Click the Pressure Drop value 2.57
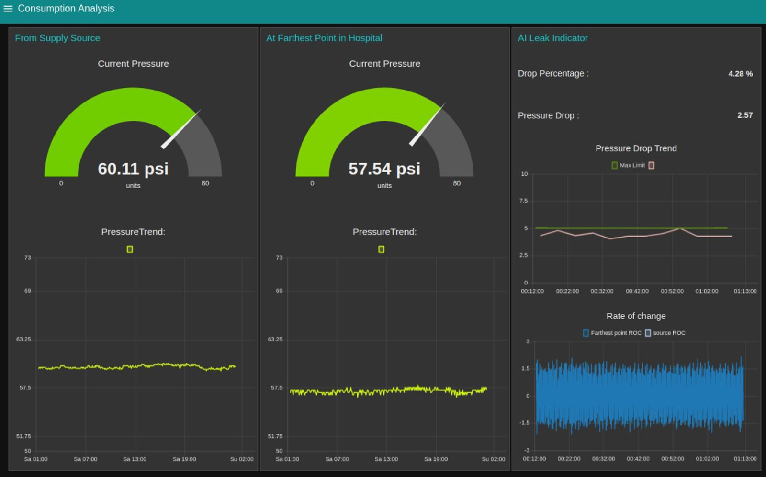Image resolution: width=766 pixels, height=477 pixels. (x=744, y=115)
